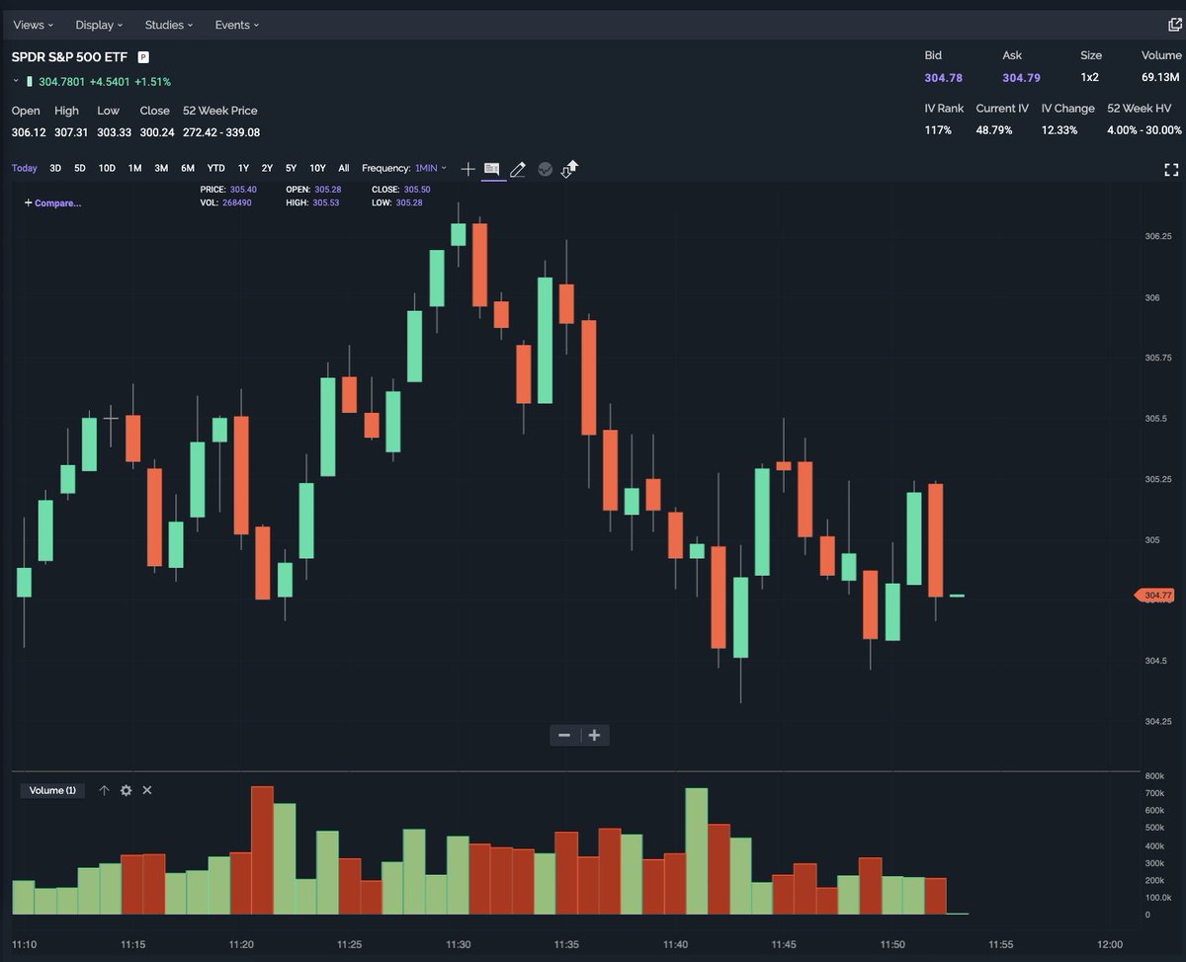Toggle the data tooltip info icon
The image size is (1186, 962).
[x=492, y=169]
